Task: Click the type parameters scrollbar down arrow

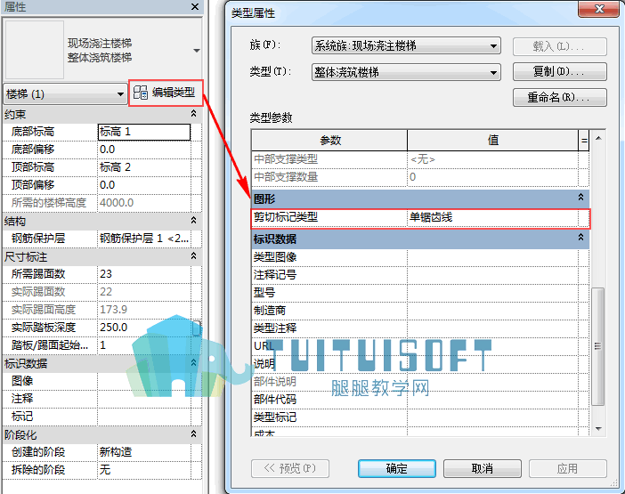Action: coord(598,429)
